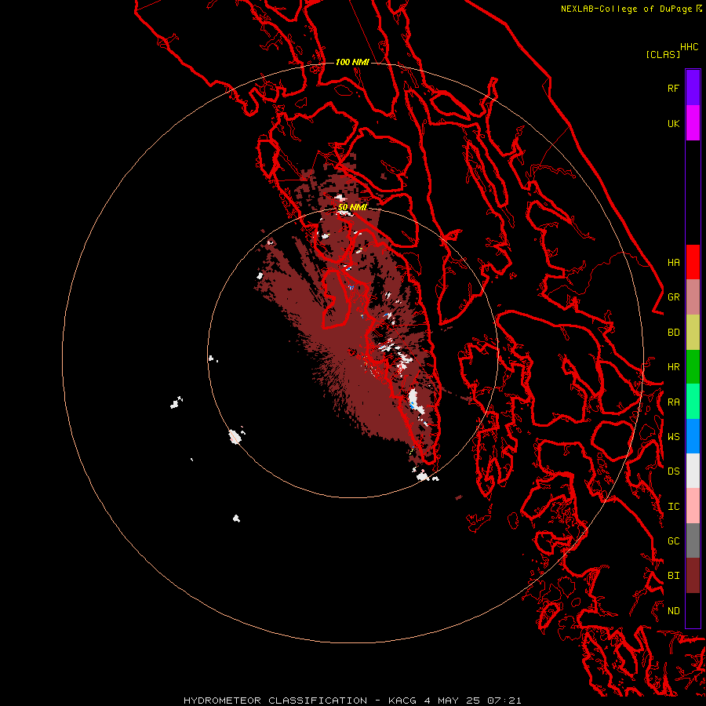Click the NEXLAB-College of DuPage credit text
Screen dimensions: 706x706
coord(626,9)
